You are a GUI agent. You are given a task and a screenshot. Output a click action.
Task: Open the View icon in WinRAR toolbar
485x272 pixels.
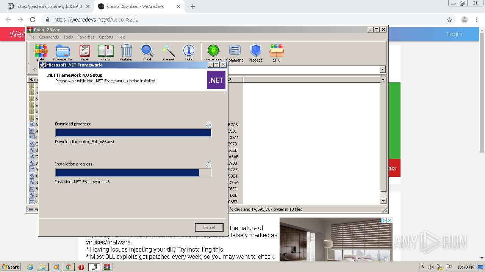coord(105,51)
